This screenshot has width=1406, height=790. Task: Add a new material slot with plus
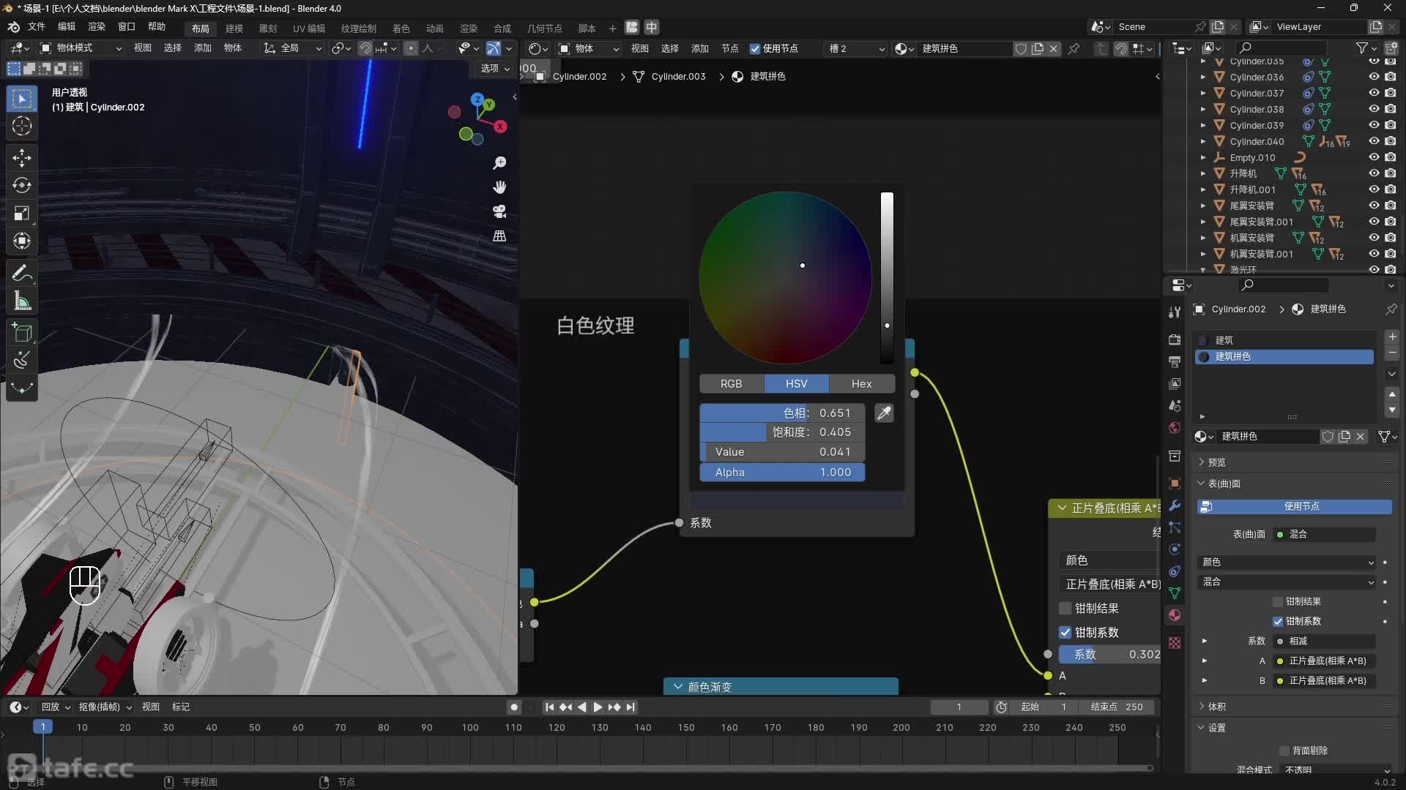coord(1391,337)
